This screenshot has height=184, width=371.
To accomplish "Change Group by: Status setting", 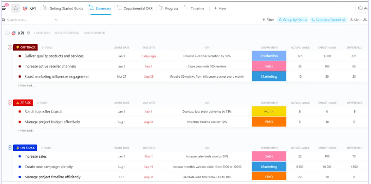I will point(293,20).
